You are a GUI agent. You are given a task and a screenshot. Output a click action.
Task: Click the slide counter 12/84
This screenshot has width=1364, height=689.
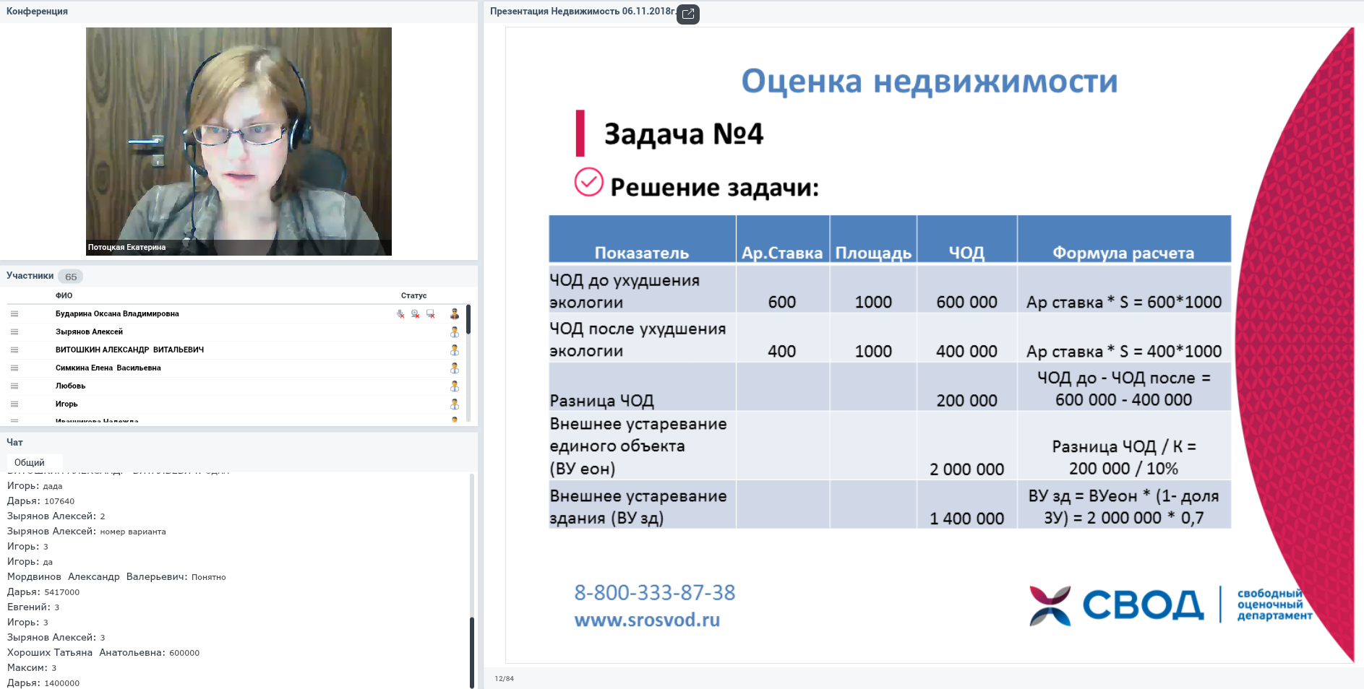click(505, 678)
